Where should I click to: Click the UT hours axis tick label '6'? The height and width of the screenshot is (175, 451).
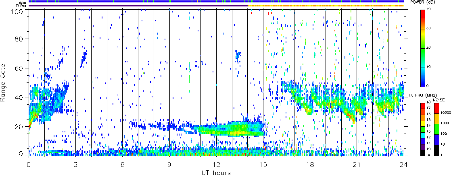click(123, 165)
